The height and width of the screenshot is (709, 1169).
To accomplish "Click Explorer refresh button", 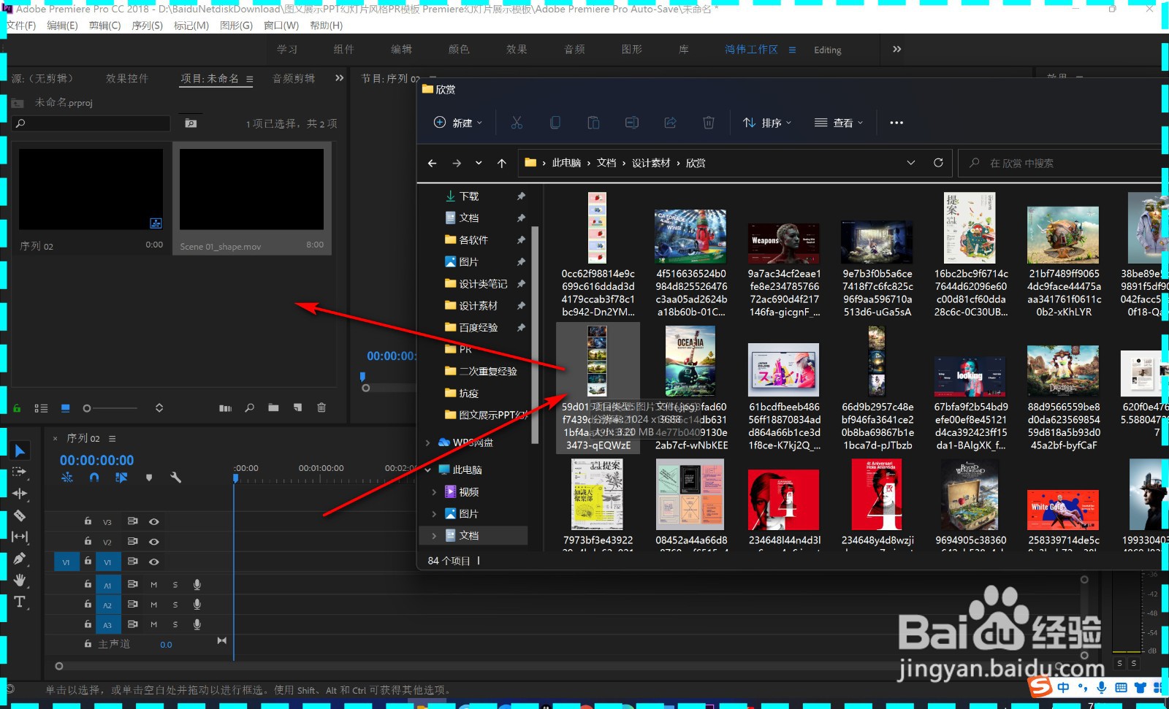I will coord(938,163).
